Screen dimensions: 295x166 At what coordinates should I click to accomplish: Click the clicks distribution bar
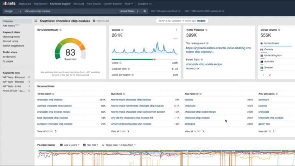[145, 59]
